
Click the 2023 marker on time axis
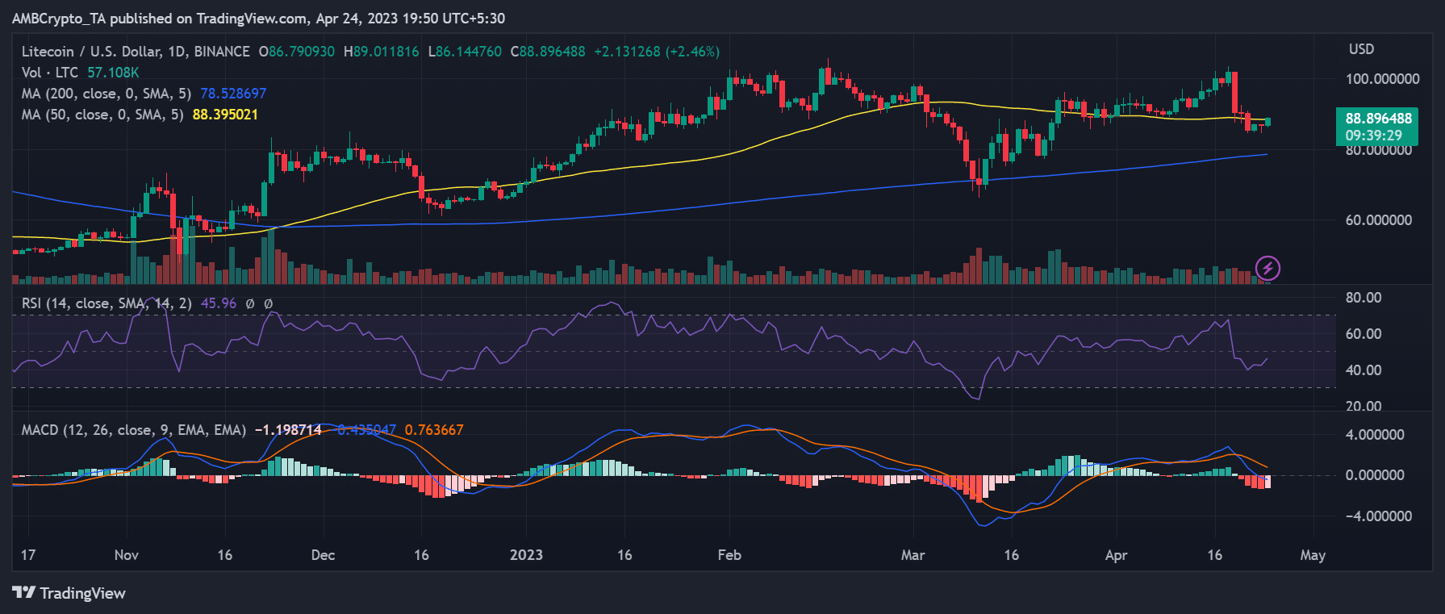point(526,555)
